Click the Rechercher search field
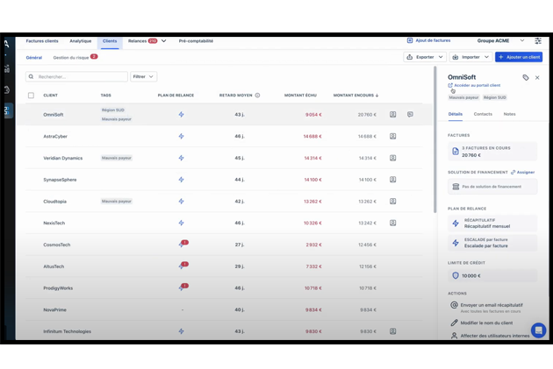 click(77, 77)
